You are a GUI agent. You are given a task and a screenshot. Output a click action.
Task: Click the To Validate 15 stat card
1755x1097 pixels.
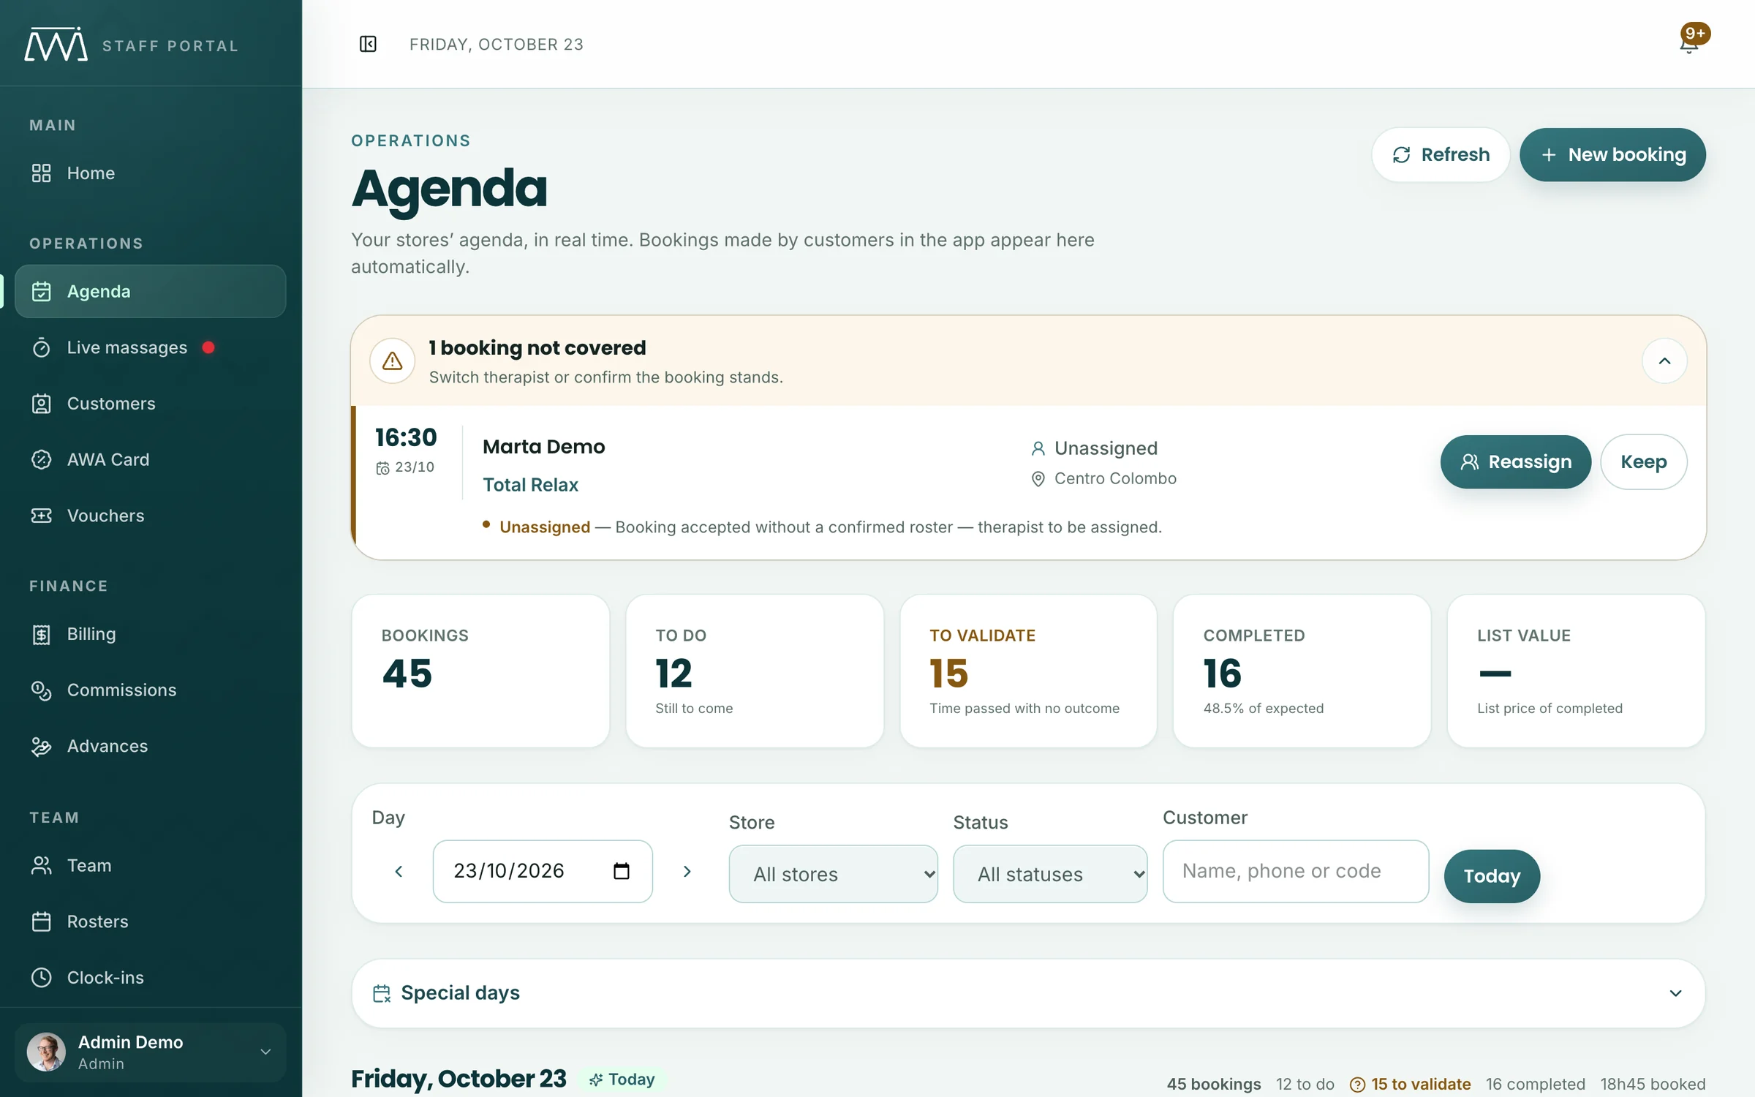1028,671
